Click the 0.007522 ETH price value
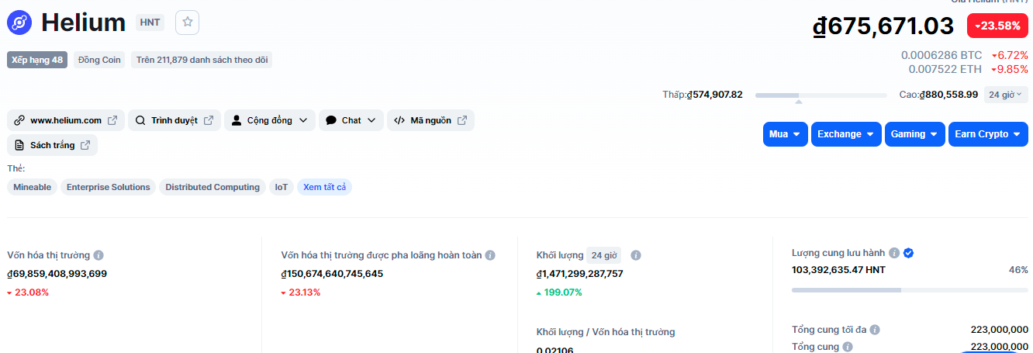 point(945,69)
